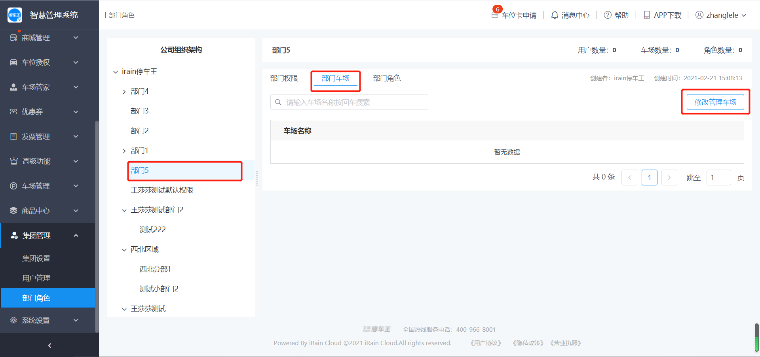Go to previous page arrow in pagination
The width and height of the screenshot is (760, 357).
tap(629, 178)
